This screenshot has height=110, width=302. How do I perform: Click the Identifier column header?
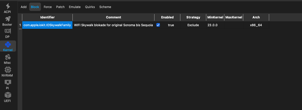point(47,17)
